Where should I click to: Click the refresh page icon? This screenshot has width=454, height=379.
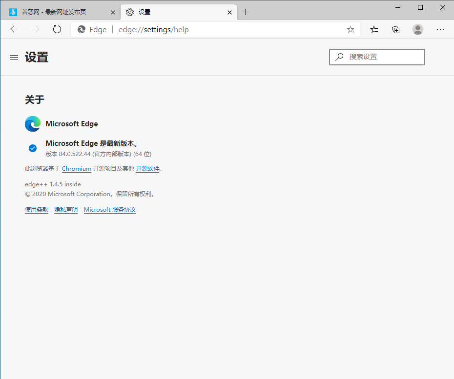tap(57, 29)
